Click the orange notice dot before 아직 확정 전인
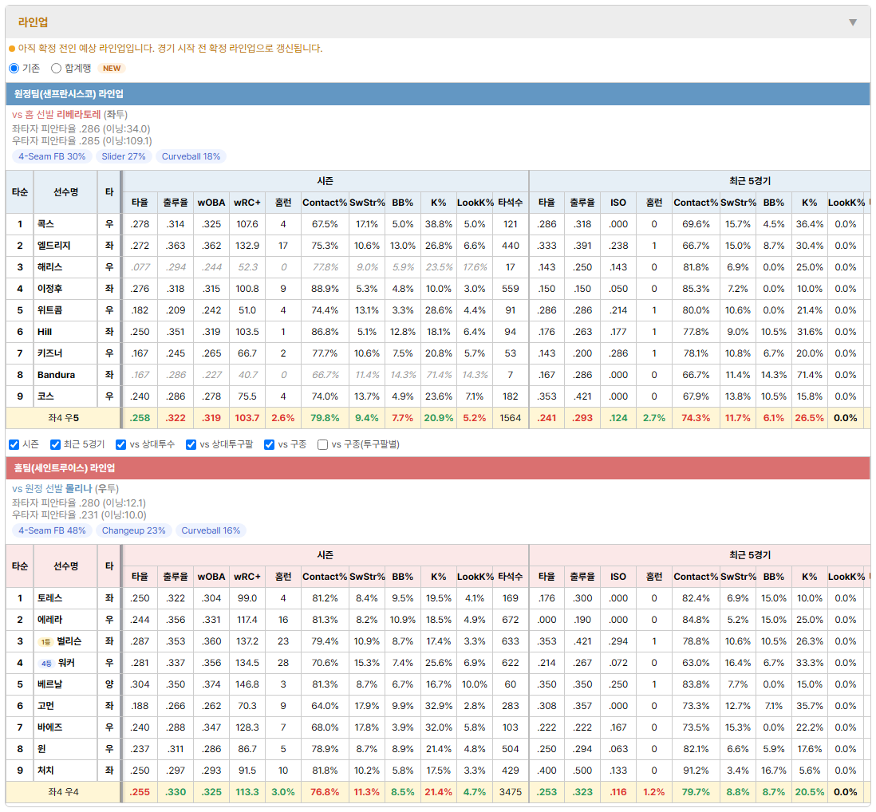 12,49
